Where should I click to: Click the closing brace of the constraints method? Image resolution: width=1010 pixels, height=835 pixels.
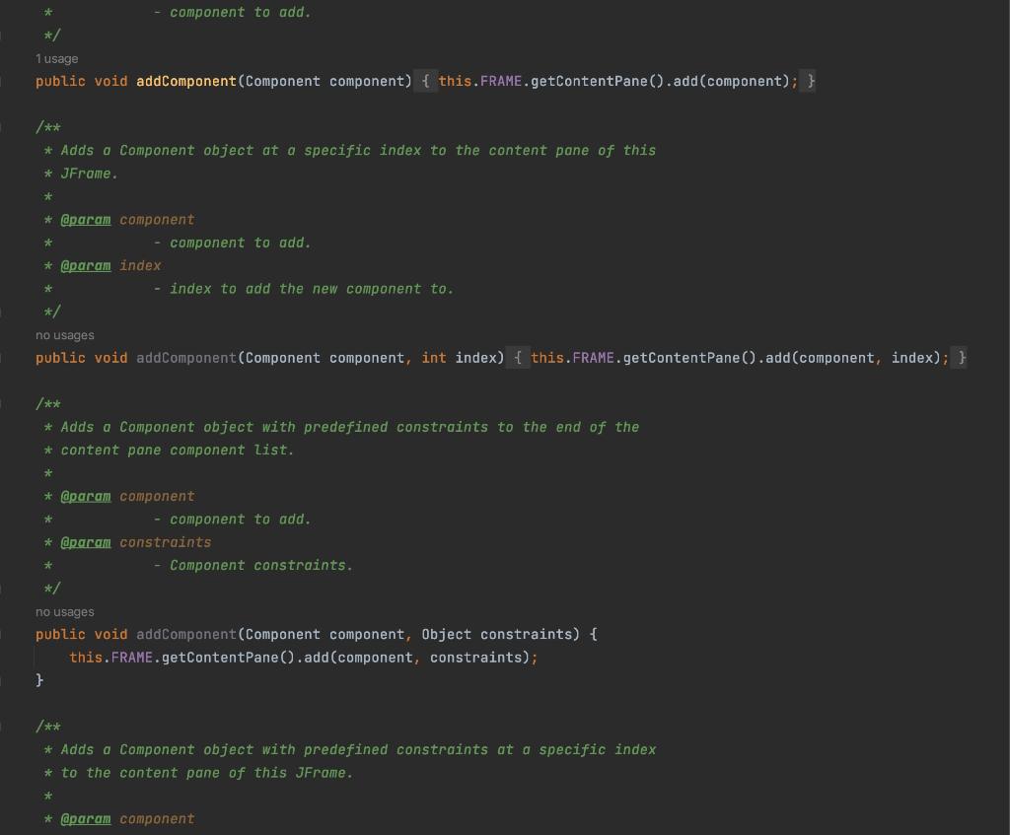point(39,679)
